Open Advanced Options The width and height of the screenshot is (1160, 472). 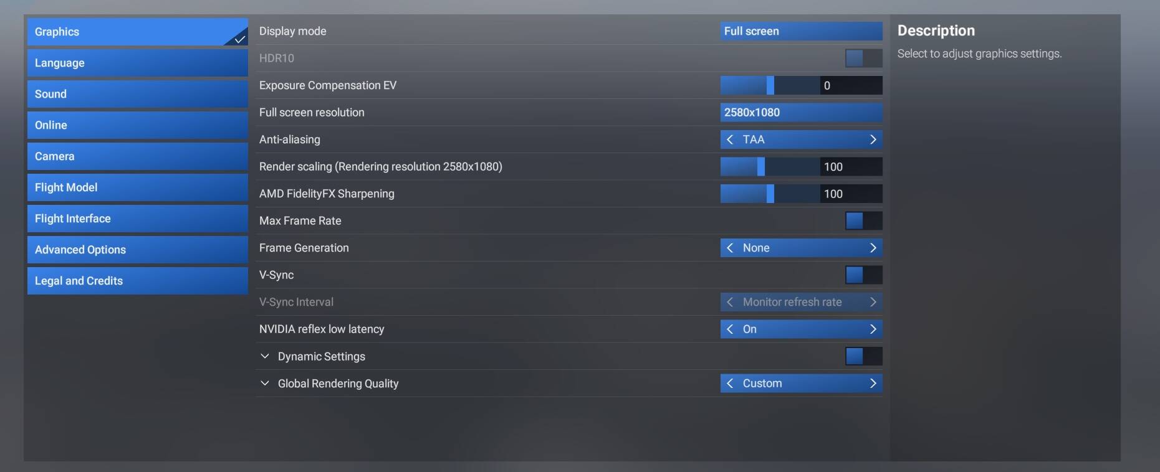point(137,250)
